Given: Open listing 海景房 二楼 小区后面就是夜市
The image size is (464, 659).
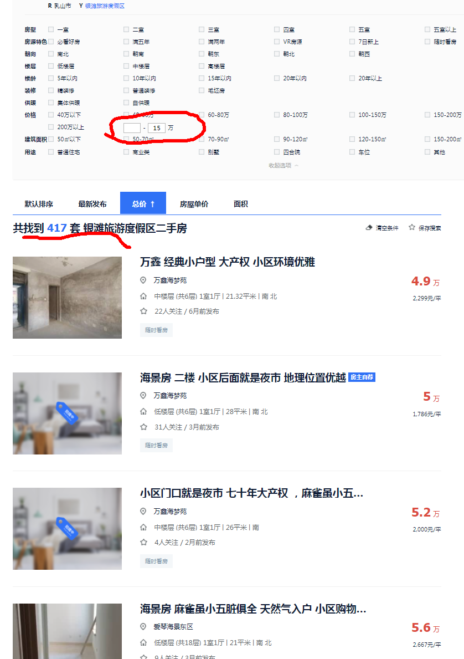Looking at the screenshot, I should [243, 377].
